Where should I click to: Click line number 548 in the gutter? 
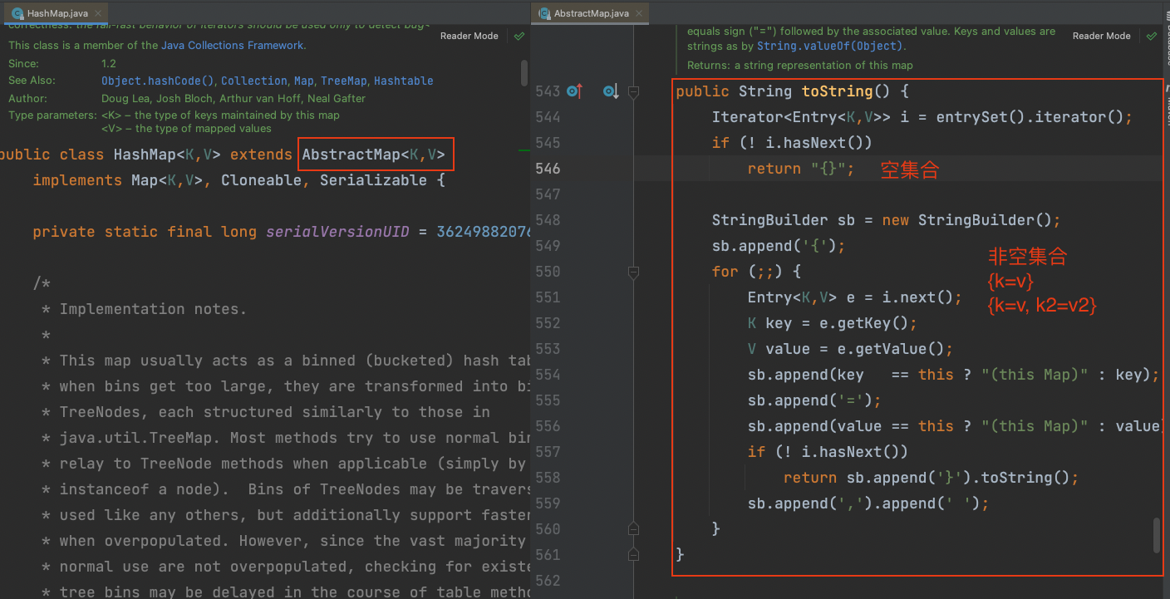[548, 220]
